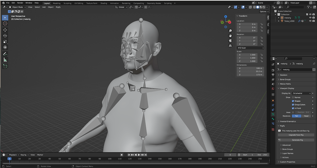The height and width of the screenshot is (168, 317).
Task: Hide metarig in viewport via eye icon
Action: pos(310,18)
